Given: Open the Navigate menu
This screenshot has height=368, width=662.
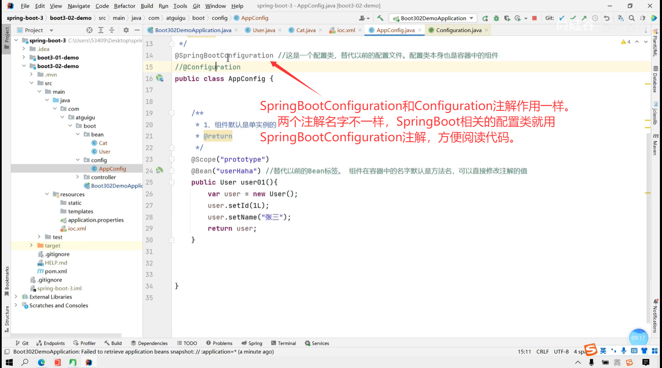Looking at the screenshot, I should click(x=79, y=6).
